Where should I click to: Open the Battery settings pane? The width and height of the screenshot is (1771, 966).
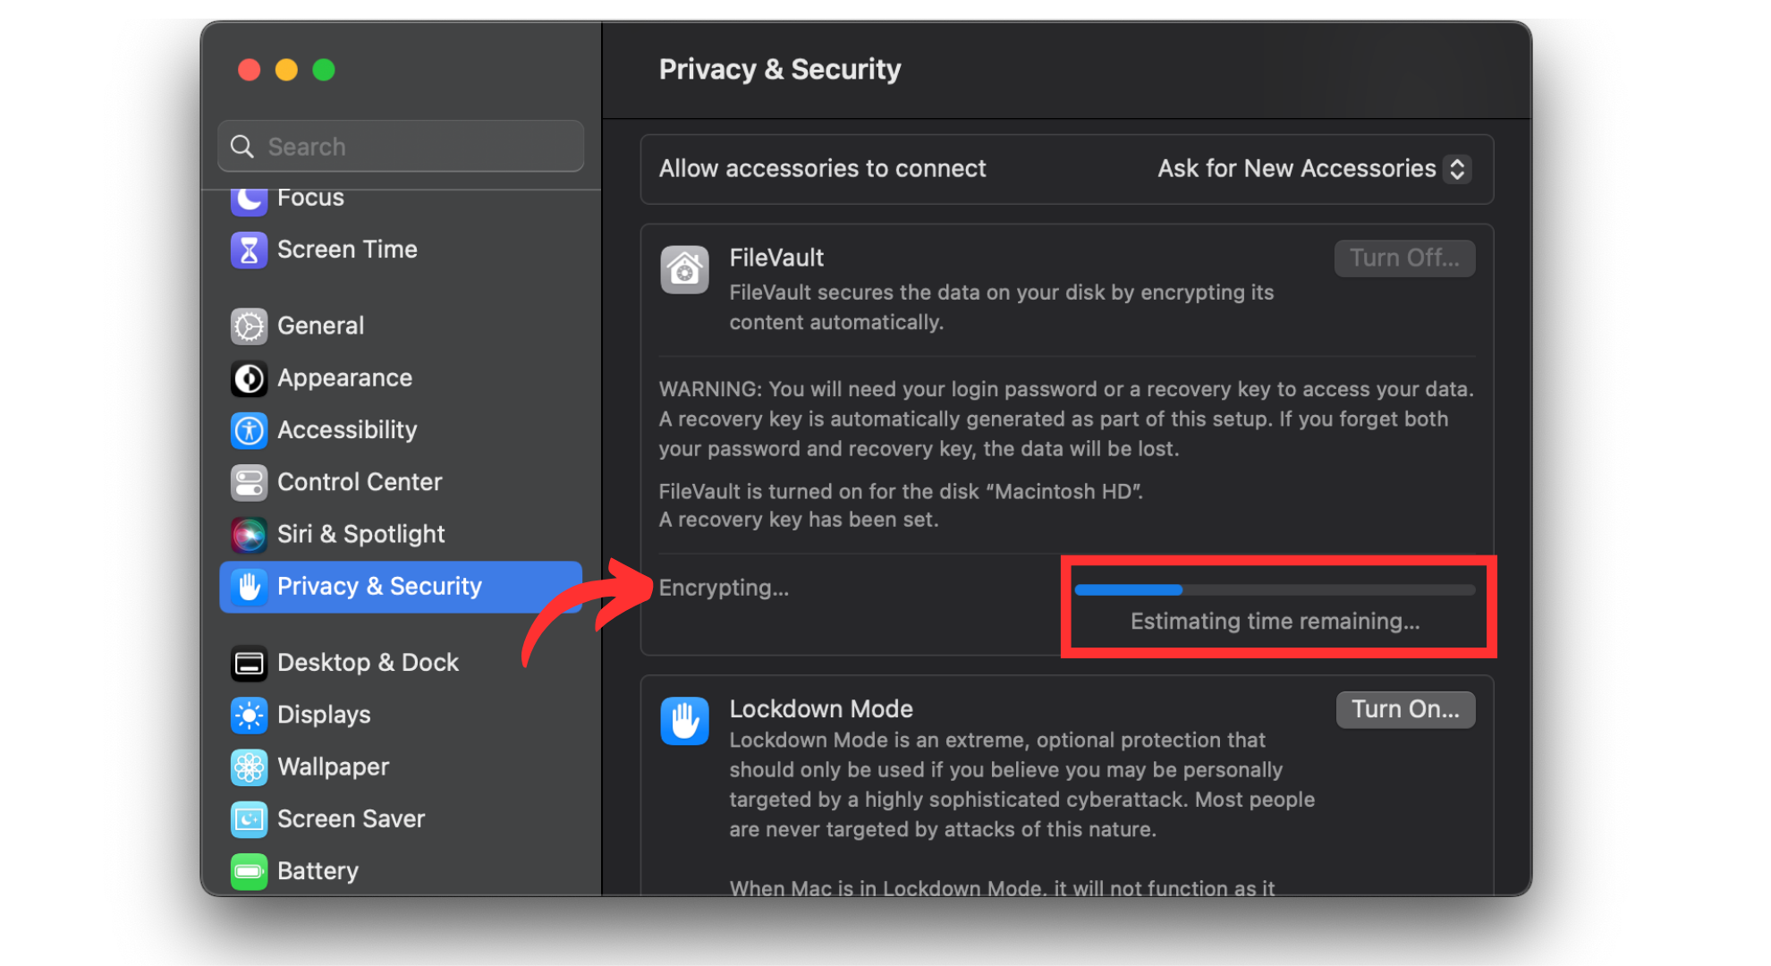(x=318, y=871)
